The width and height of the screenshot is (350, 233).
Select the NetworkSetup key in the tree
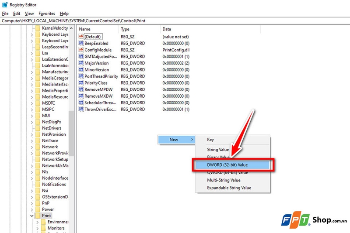coord(55,159)
